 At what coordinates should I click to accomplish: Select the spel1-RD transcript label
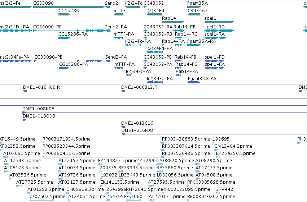click(215, 27)
